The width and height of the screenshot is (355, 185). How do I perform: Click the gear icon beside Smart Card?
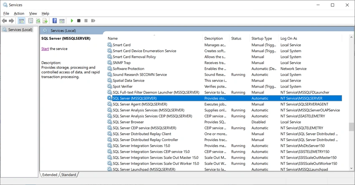click(109, 45)
